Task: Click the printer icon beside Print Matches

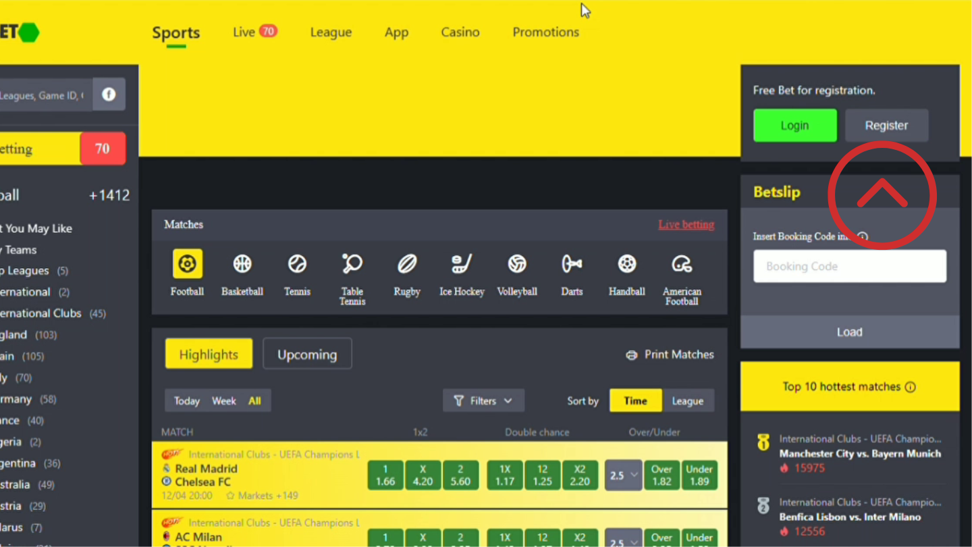Action: (x=632, y=355)
